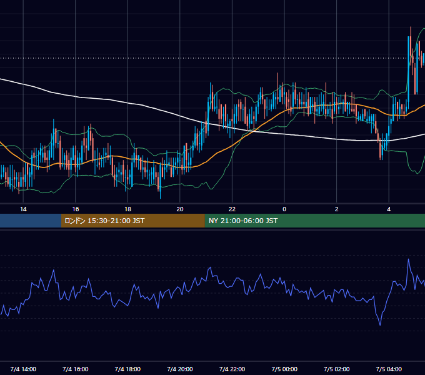Image resolution: width=425 pixels, height=375 pixels.
Task: Click the 22 hour label on price chart axis
Action: pyautogui.click(x=232, y=209)
